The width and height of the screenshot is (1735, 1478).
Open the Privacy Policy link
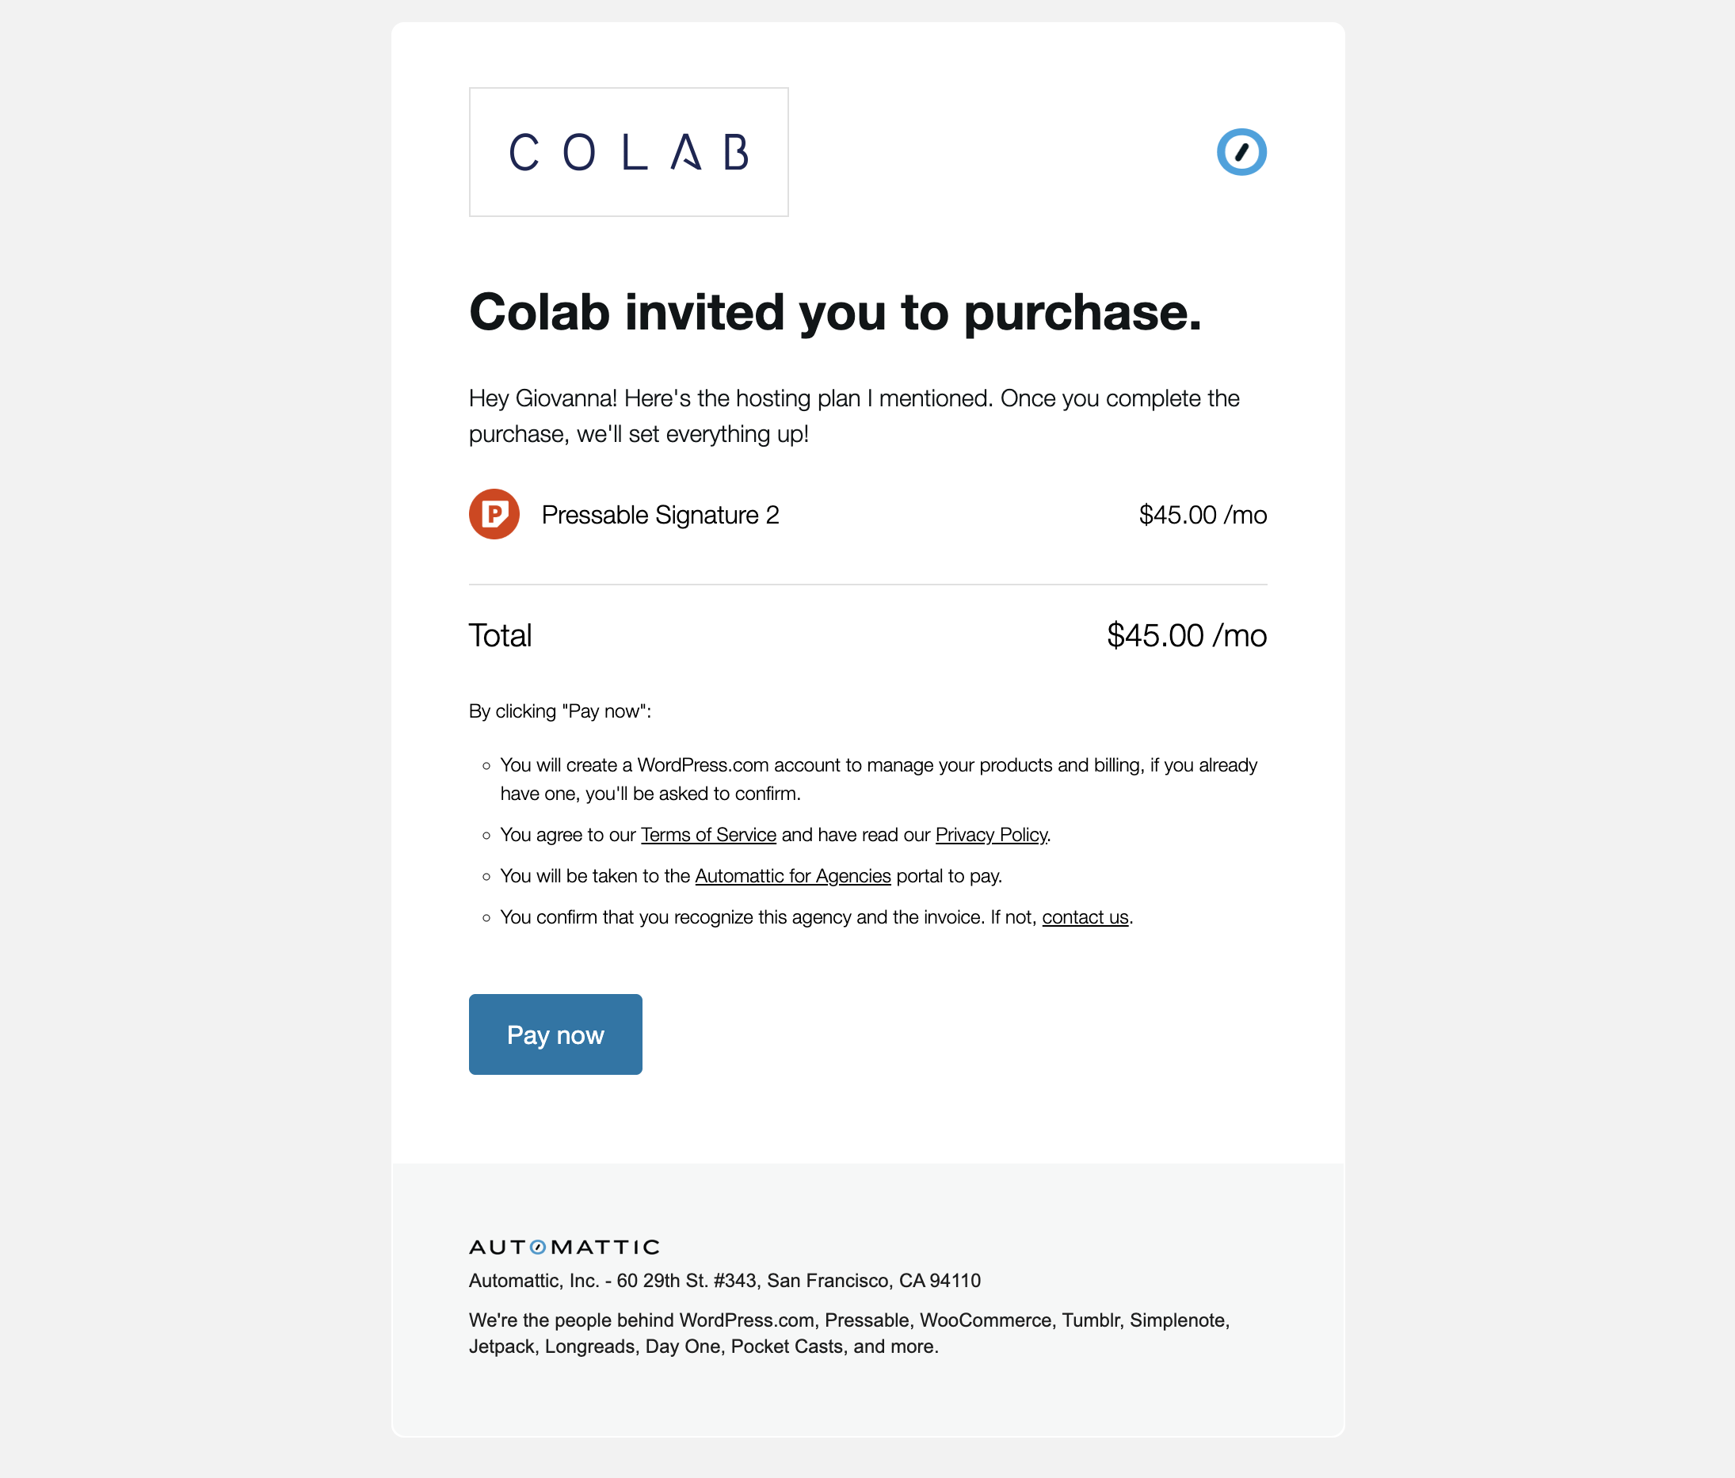(990, 834)
